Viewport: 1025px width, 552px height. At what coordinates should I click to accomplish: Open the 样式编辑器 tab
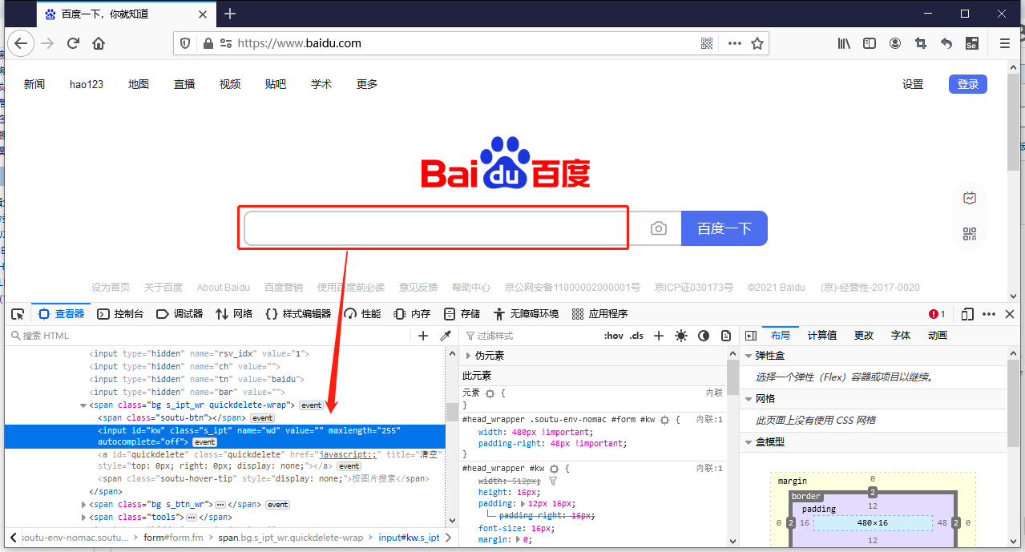[298, 314]
